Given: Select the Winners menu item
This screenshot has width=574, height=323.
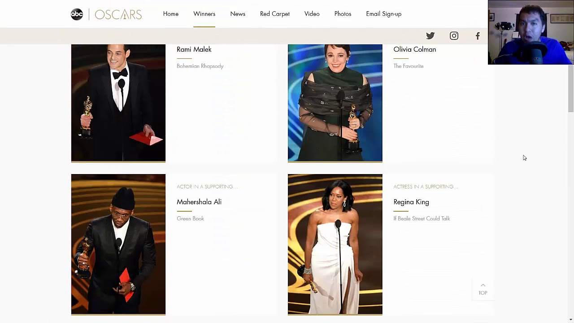Looking at the screenshot, I should [204, 14].
